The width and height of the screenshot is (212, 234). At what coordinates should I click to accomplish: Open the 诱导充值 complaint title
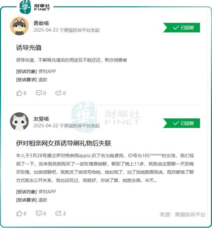(29, 48)
